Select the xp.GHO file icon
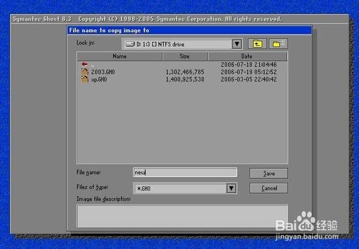This screenshot has width=359, height=249. (85, 79)
